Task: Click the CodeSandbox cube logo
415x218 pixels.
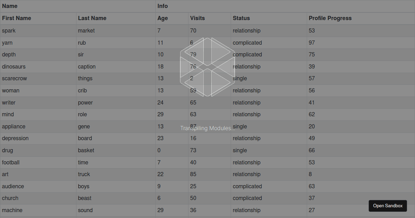Action: pyautogui.click(x=207, y=66)
